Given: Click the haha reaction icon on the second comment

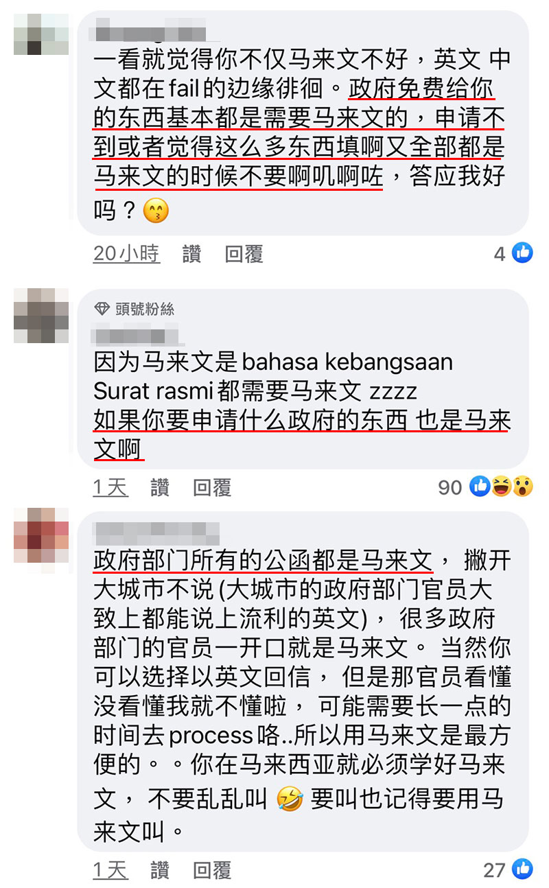Looking at the screenshot, I should coord(502,487).
